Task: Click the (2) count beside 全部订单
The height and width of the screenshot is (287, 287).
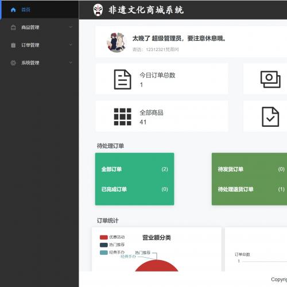Action: coord(165,169)
